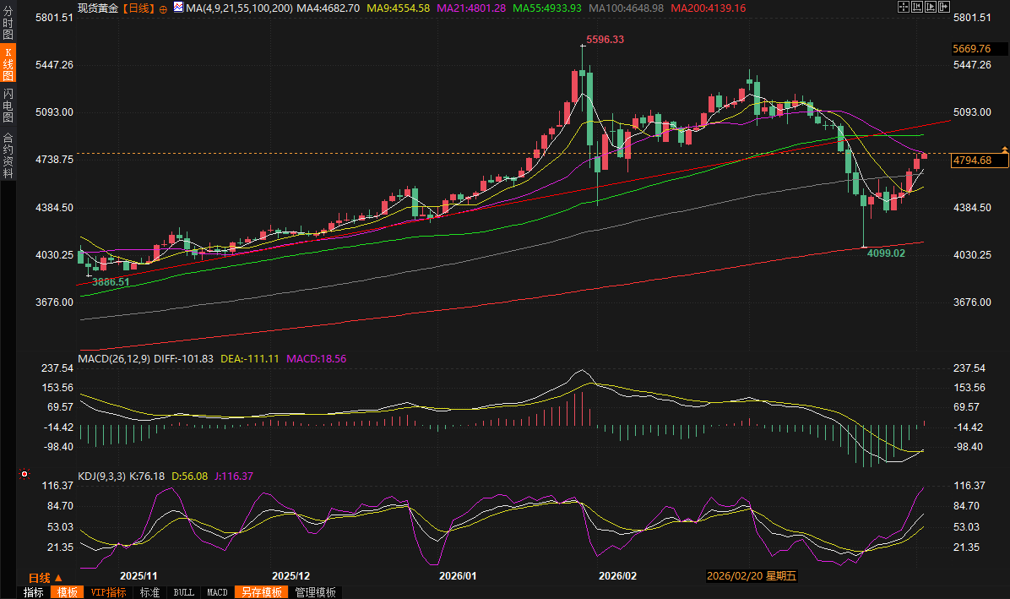The image size is (1010, 599).
Task: Click the 5596.33 high price label
Action: coord(605,40)
